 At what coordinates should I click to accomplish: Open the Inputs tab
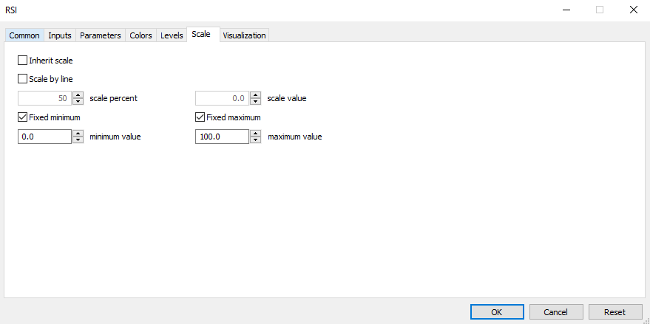point(60,35)
